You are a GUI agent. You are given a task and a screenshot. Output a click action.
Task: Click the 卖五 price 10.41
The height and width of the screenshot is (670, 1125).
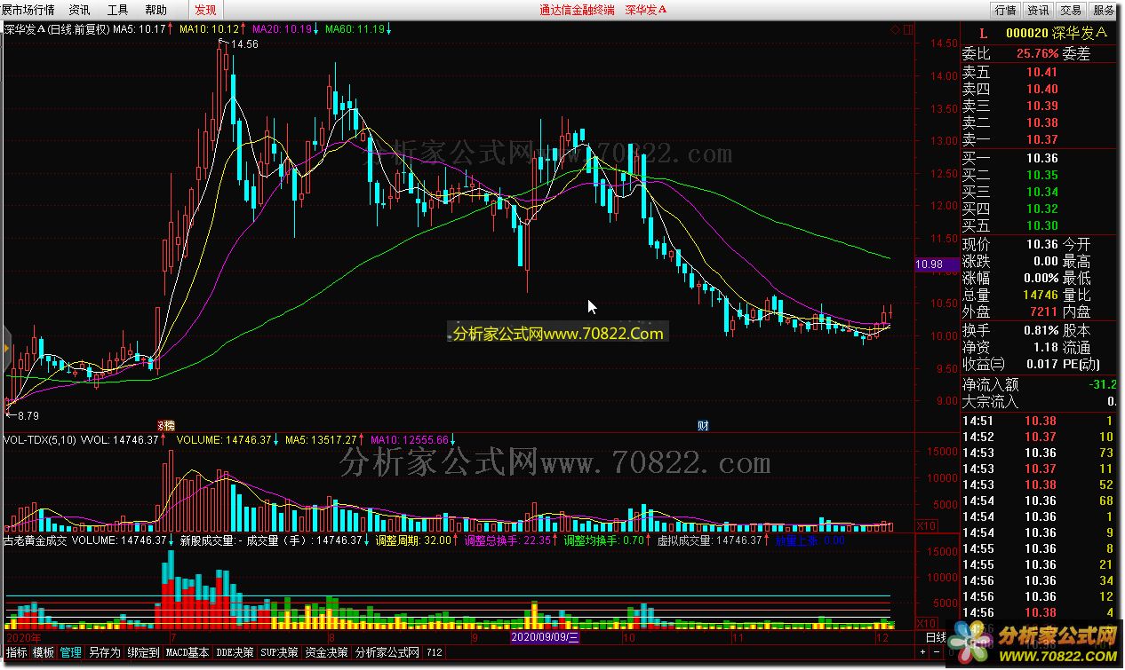(x=1042, y=73)
